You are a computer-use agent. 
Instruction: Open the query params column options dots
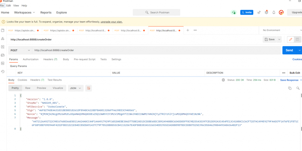(x=283, y=73)
